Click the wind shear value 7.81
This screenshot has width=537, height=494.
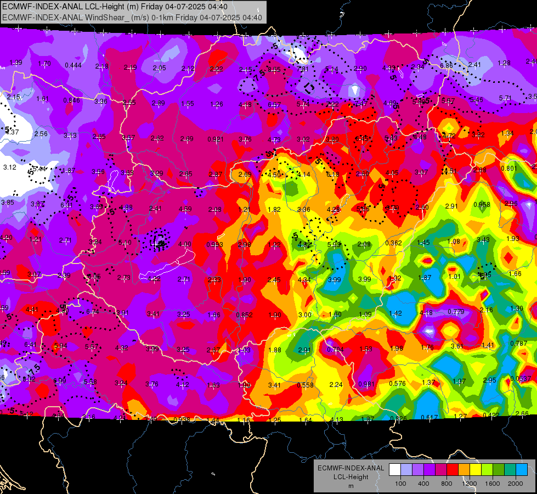(303, 69)
